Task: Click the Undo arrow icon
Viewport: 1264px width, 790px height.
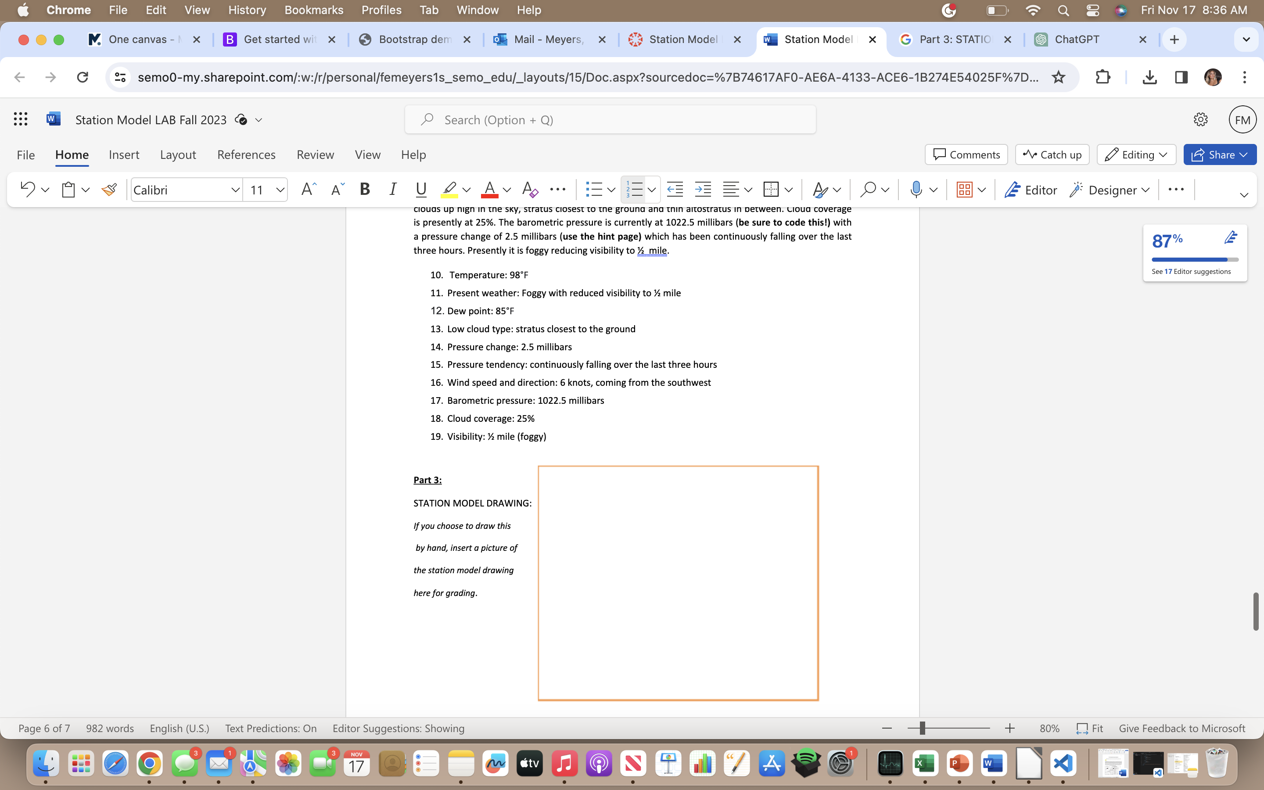Action: click(27, 190)
